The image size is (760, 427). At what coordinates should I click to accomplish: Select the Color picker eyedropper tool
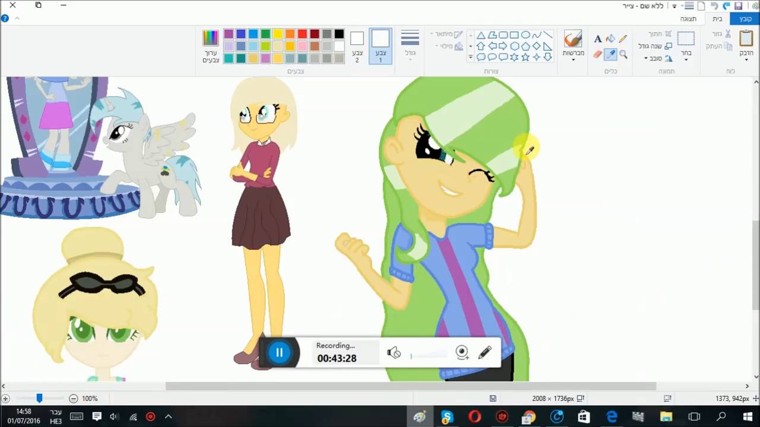coord(610,54)
